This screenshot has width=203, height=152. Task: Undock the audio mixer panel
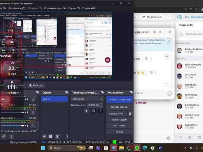point(37,92)
